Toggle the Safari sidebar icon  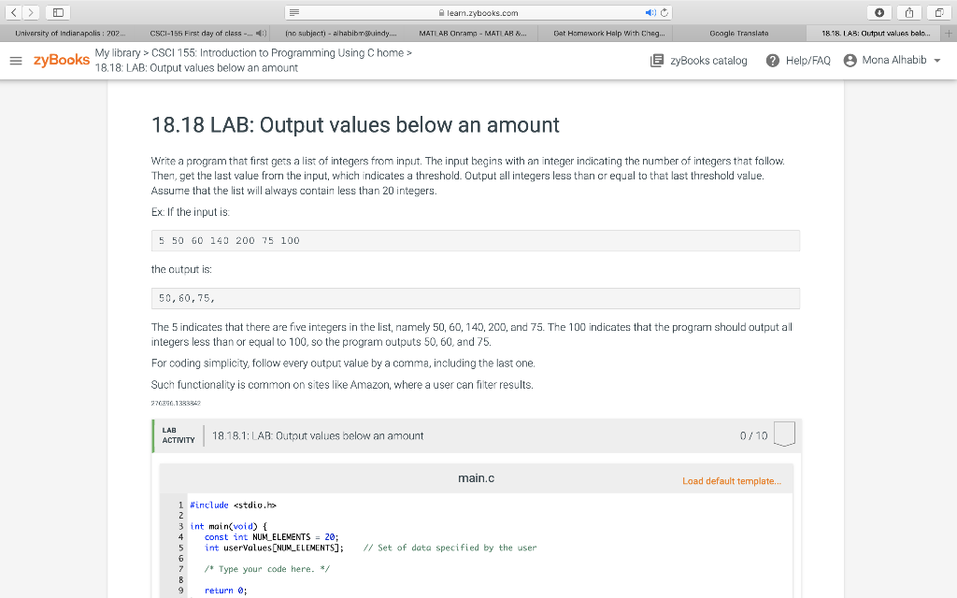point(56,12)
